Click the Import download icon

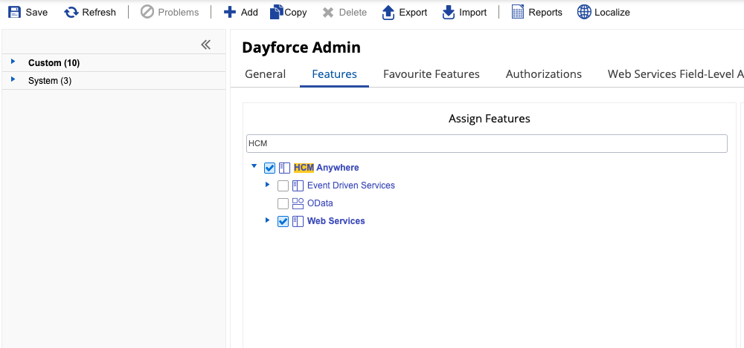448,12
